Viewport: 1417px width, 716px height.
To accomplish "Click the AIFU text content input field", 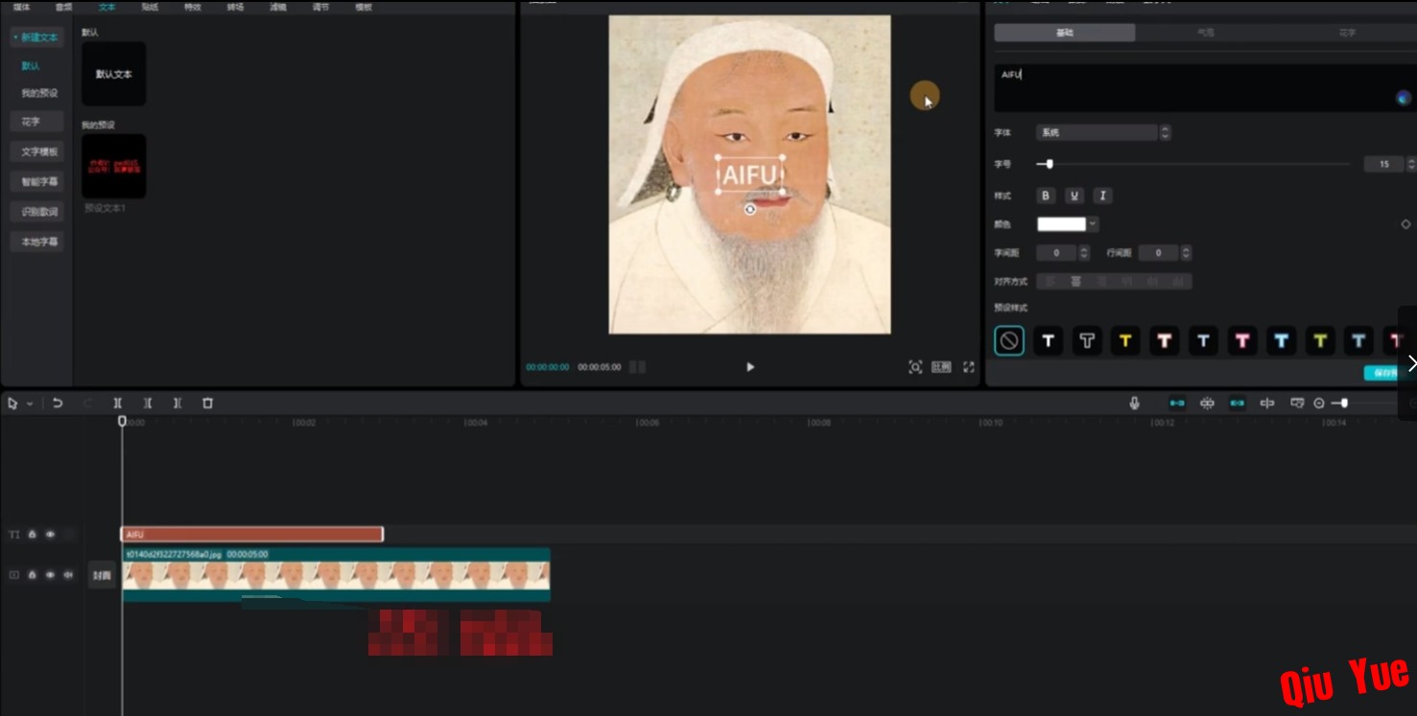I will (1205, 88).
